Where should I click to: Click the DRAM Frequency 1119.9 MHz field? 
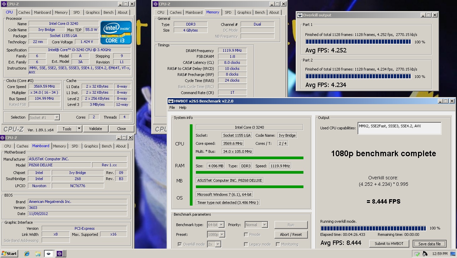pos(233,51)
